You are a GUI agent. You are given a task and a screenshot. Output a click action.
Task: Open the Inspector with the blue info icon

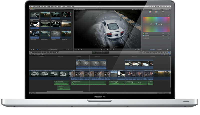coord(169,52)
